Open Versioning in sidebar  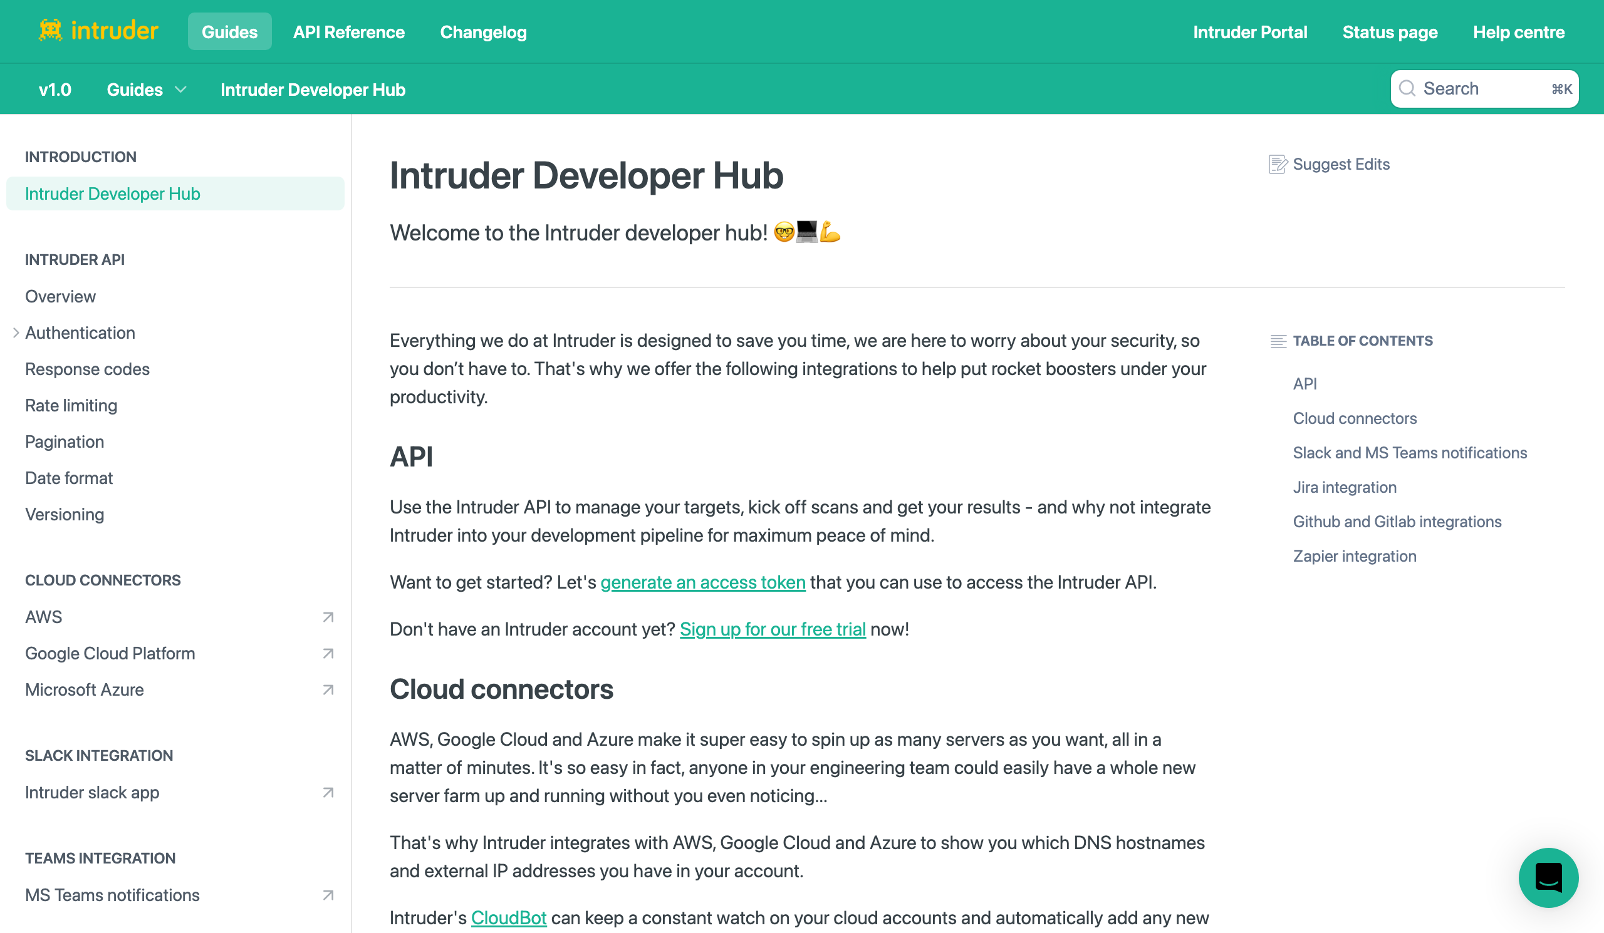coord(65,514)
